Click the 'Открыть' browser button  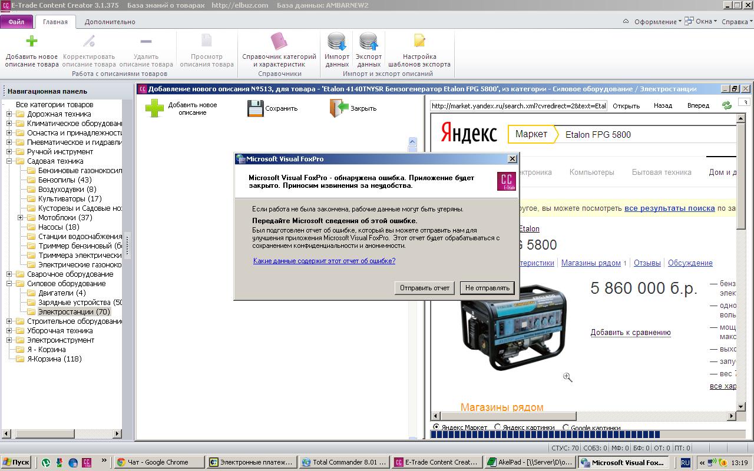(626, 106)
